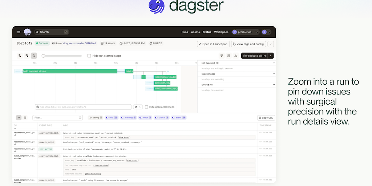Open the Status tab

[x=207, y=32]
